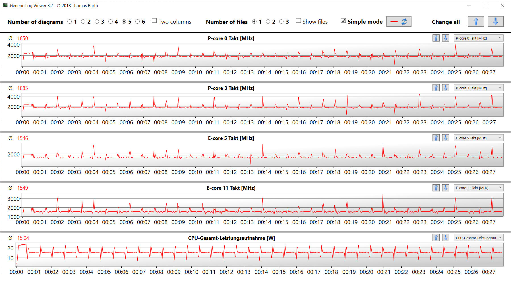The width and height of the screenshot is (511, 281).
Task: Move E-core 5 Takt diagram up
Action: (436, 138)
